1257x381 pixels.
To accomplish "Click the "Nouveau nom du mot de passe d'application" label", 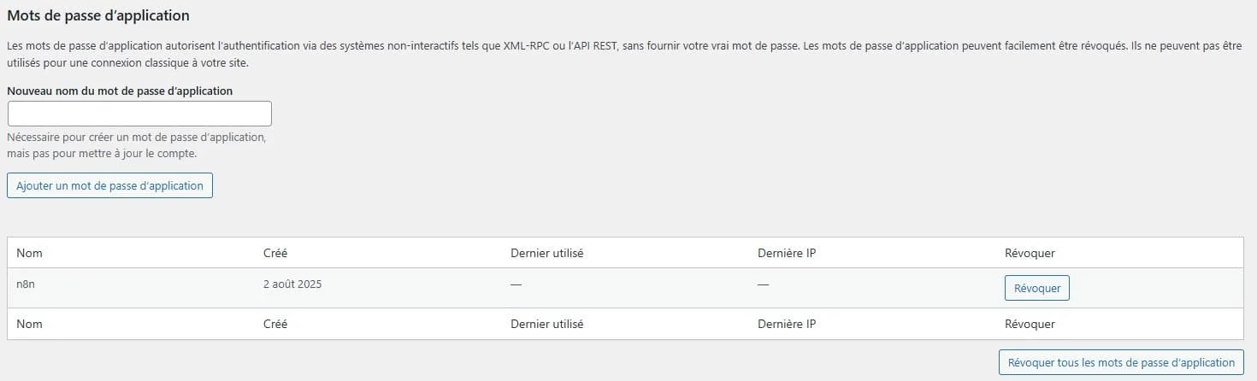I will pos(120,91).
